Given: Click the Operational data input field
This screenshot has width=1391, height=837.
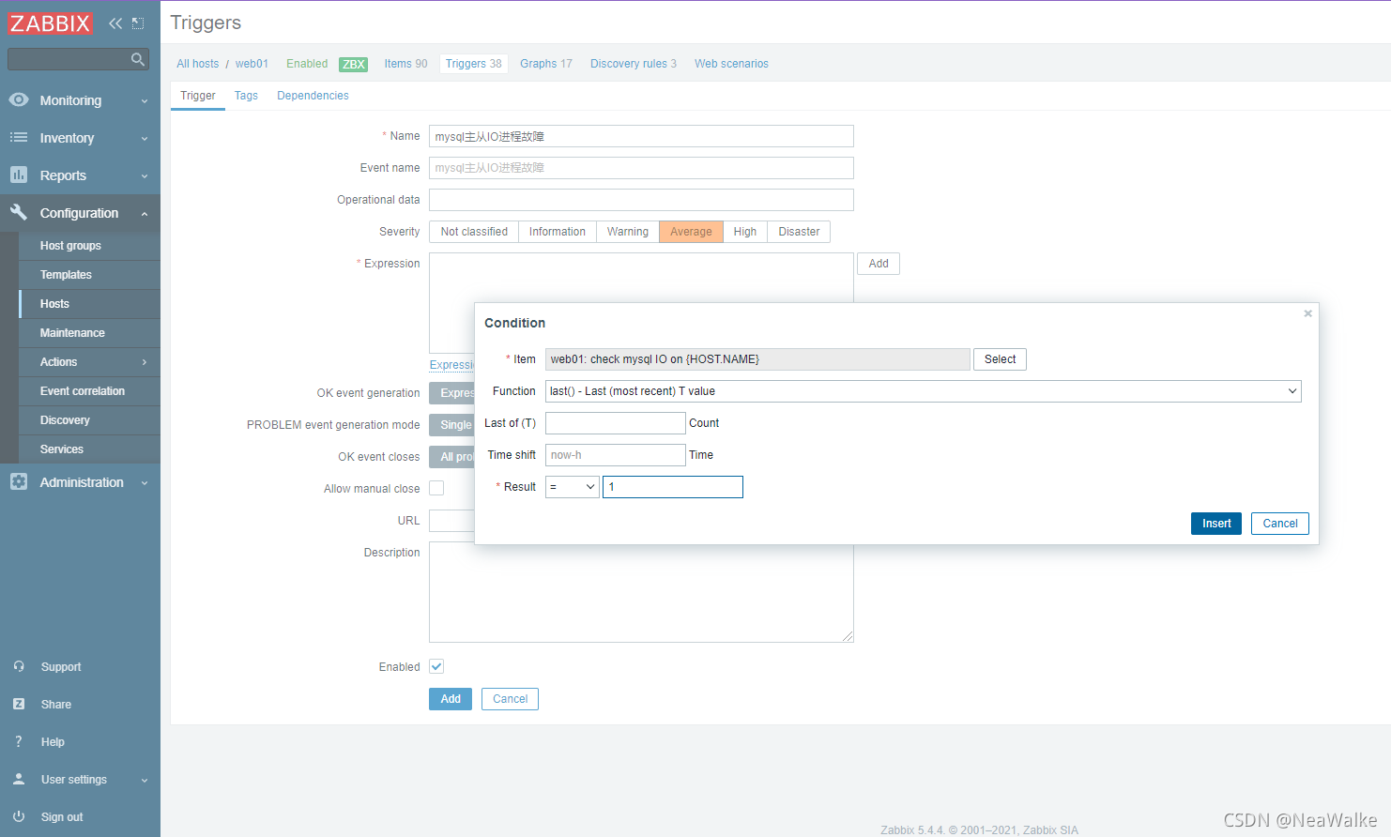Looking at the screenshot, I should [641, 200].
